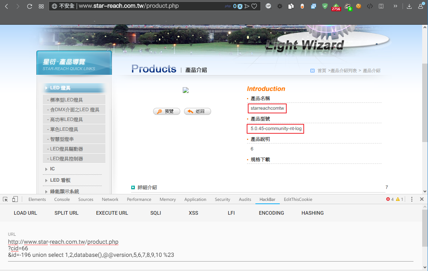Click the gear extension icon in toolbar
428x271 pixels.
click(x=280, y=6)
